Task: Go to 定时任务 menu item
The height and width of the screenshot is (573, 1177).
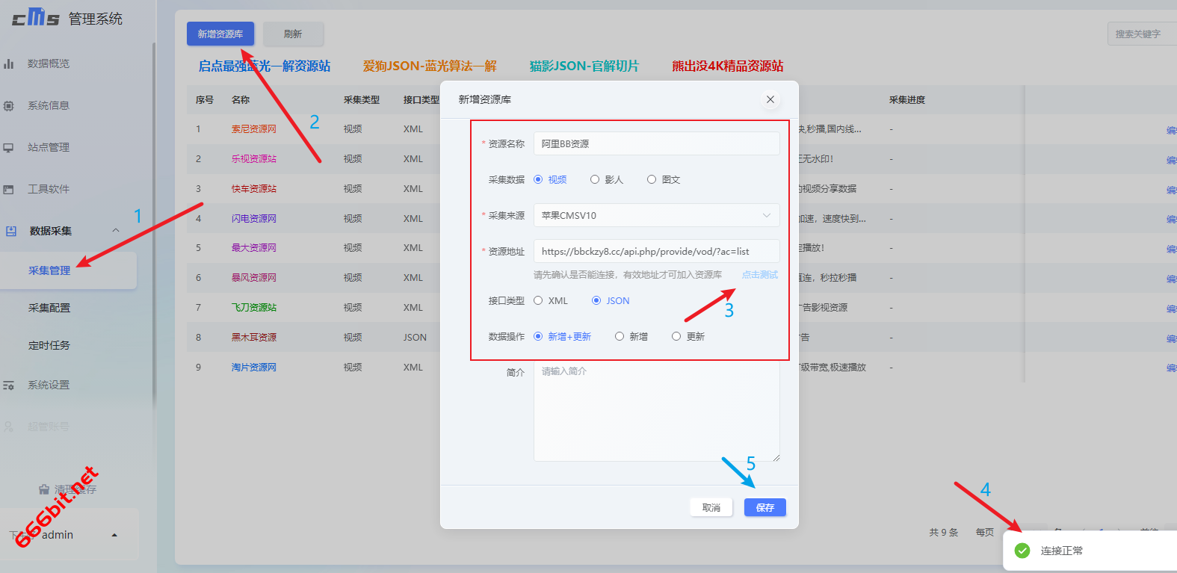Action: [x=49, y=345]
